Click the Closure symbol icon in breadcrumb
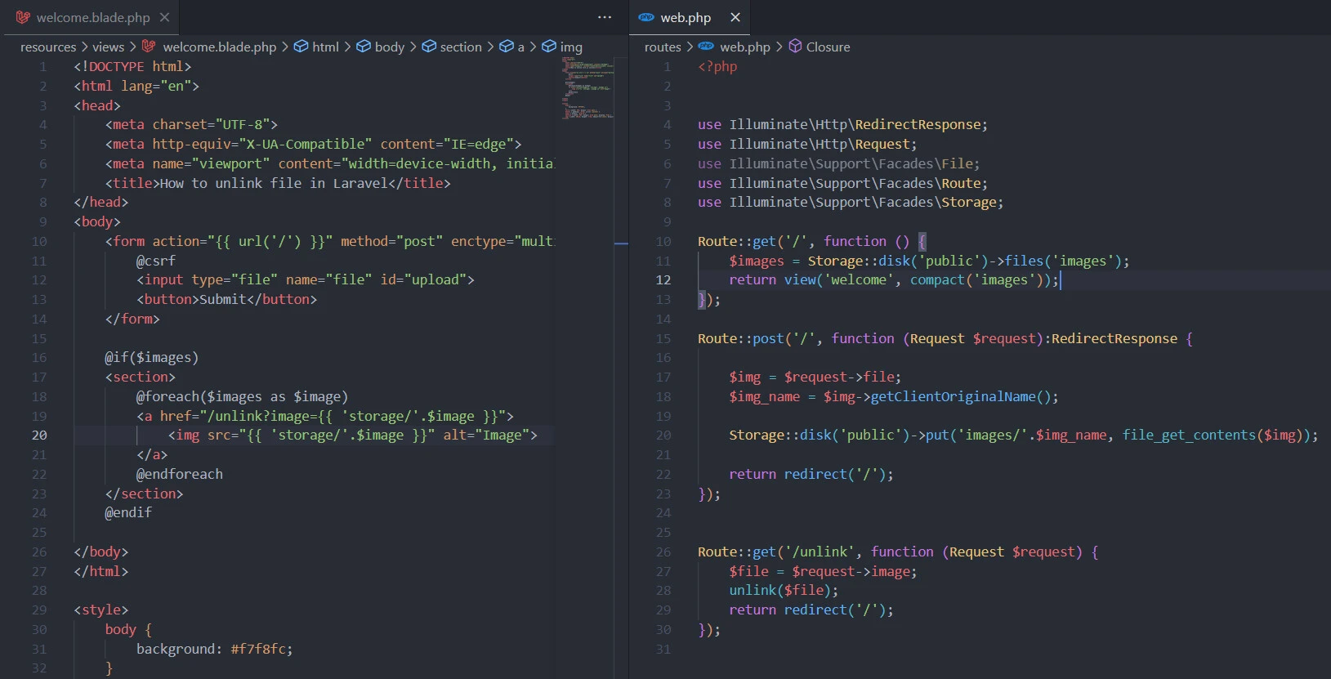The height and width of the screenshot is (679, 1331). 795,47
